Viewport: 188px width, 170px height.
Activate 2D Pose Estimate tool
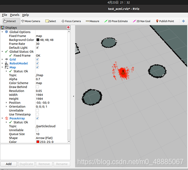pyautogui.click(x=116, y=21)
